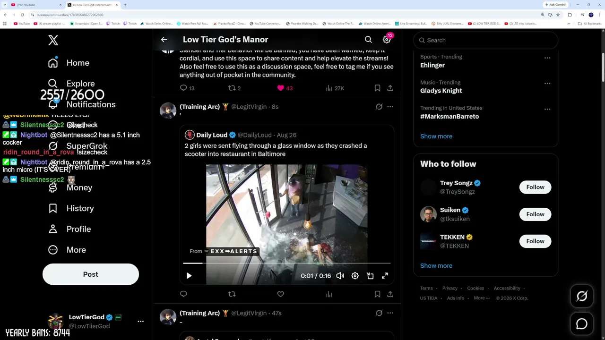Share the pinned post with 27K views
This screenshot has width=605, height=340.
[390, 88]
